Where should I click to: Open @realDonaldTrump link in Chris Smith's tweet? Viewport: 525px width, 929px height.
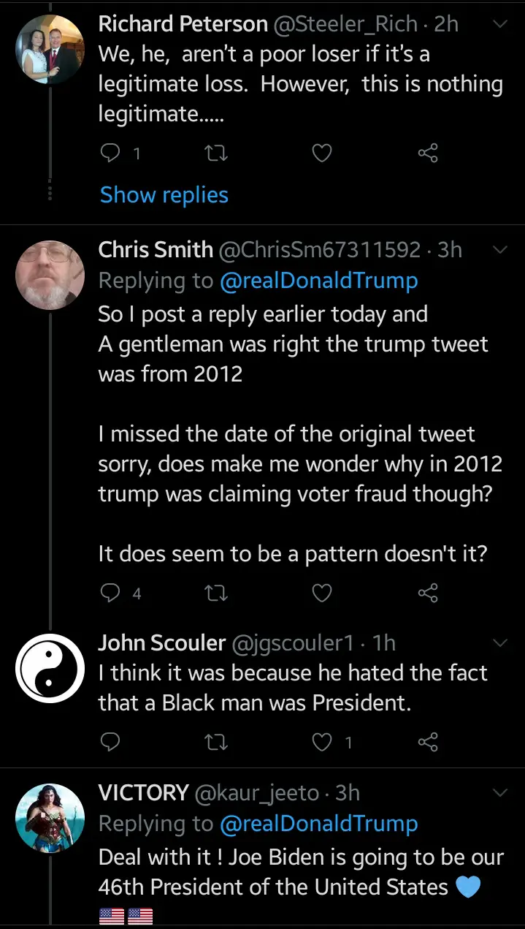pyautogui.click(x=318, y=281)
